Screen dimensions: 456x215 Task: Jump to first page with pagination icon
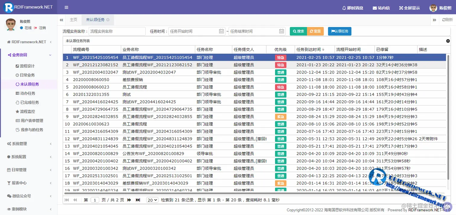(x=67, y=200)
